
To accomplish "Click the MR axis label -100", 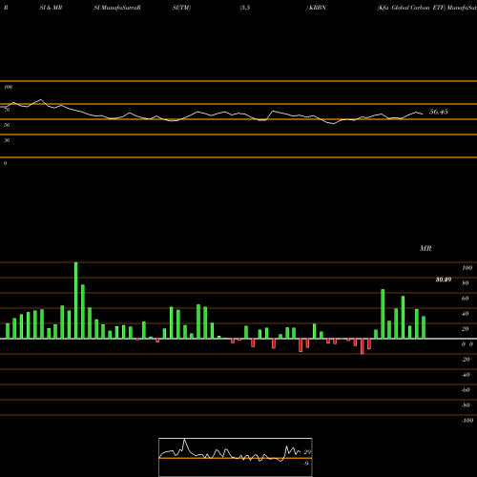I will (x=467, y=421).
